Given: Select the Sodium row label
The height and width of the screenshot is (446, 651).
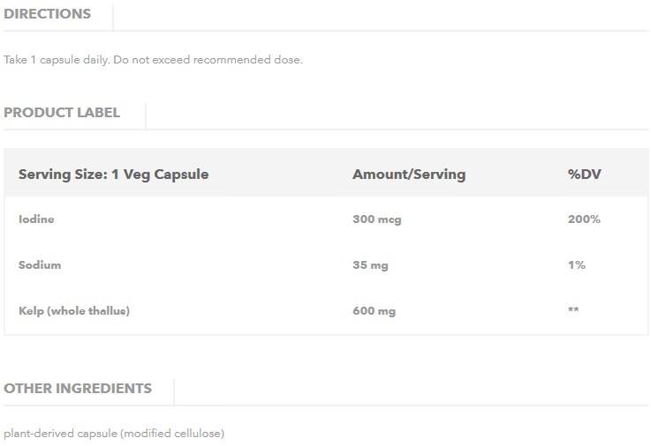Looking at the screenshot, I should point(40,265).
